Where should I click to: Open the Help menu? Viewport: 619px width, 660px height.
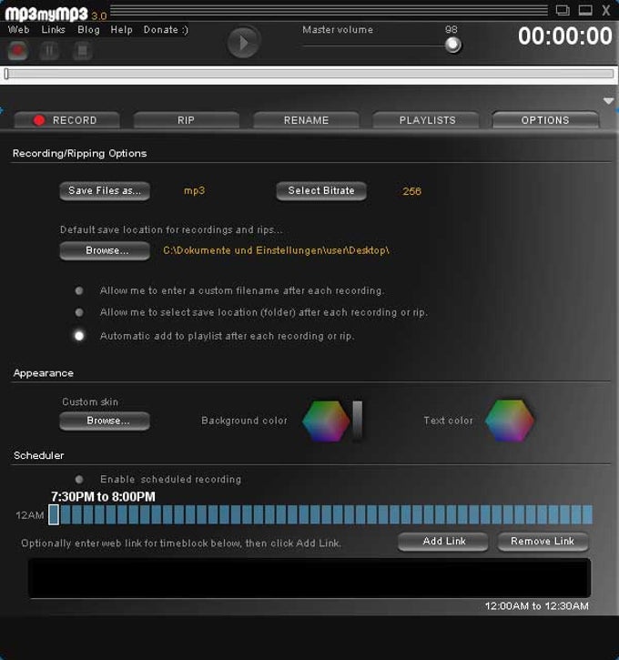pos(122,30)
